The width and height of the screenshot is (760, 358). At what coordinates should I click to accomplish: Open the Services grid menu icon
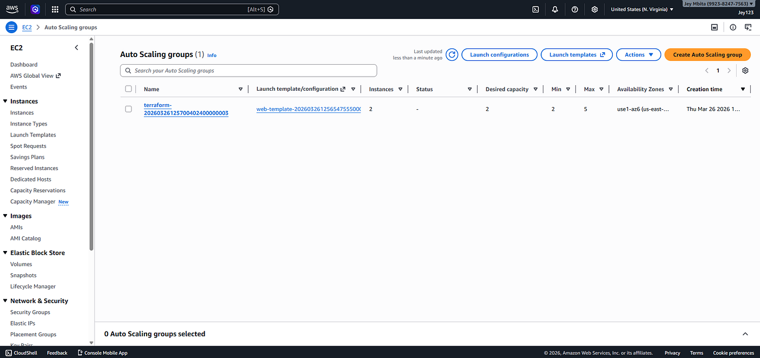click(x=55, y=9)
